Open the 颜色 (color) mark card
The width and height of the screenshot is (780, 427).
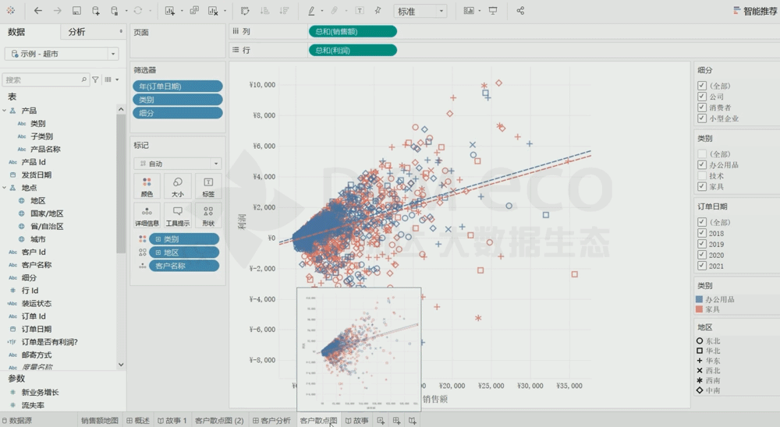point(147,185)
